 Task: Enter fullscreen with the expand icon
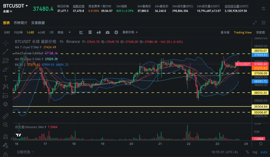255,23
